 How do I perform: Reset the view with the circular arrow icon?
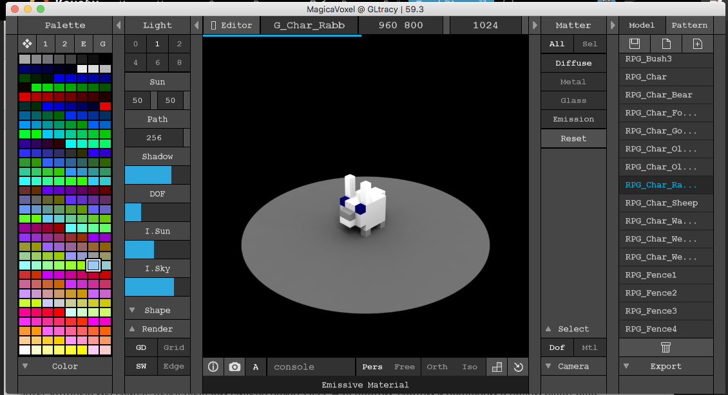pos(518,367)
